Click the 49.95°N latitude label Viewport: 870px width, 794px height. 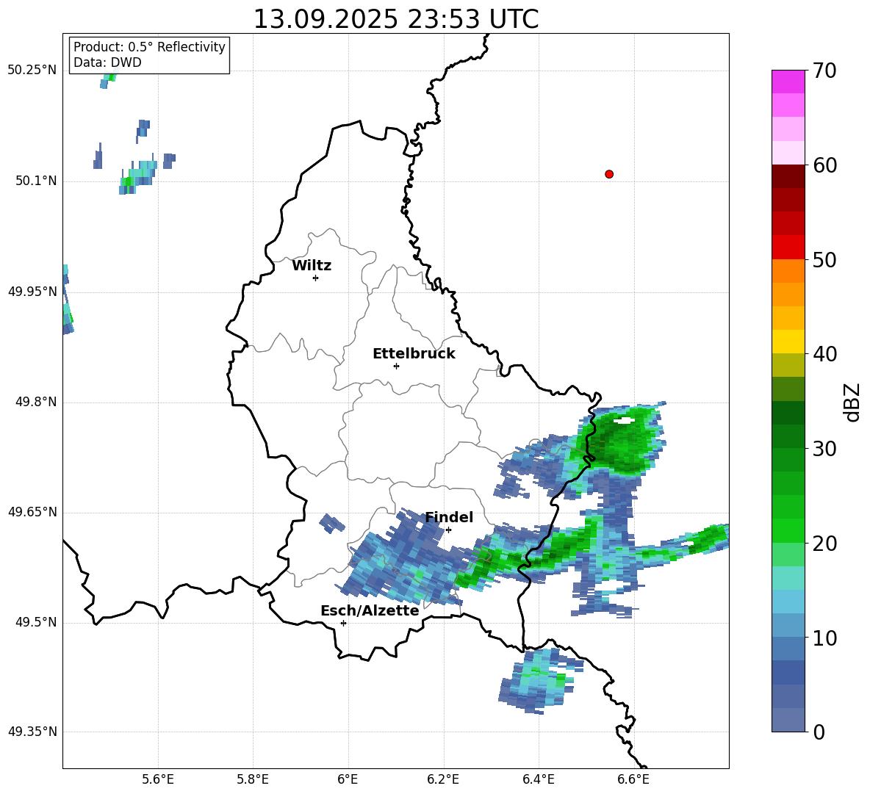(32, 292)
